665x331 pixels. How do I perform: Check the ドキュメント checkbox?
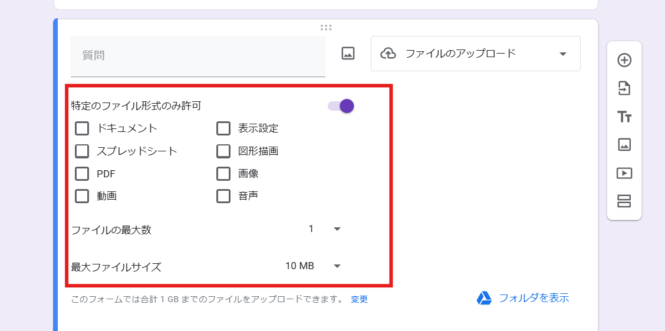82,128
